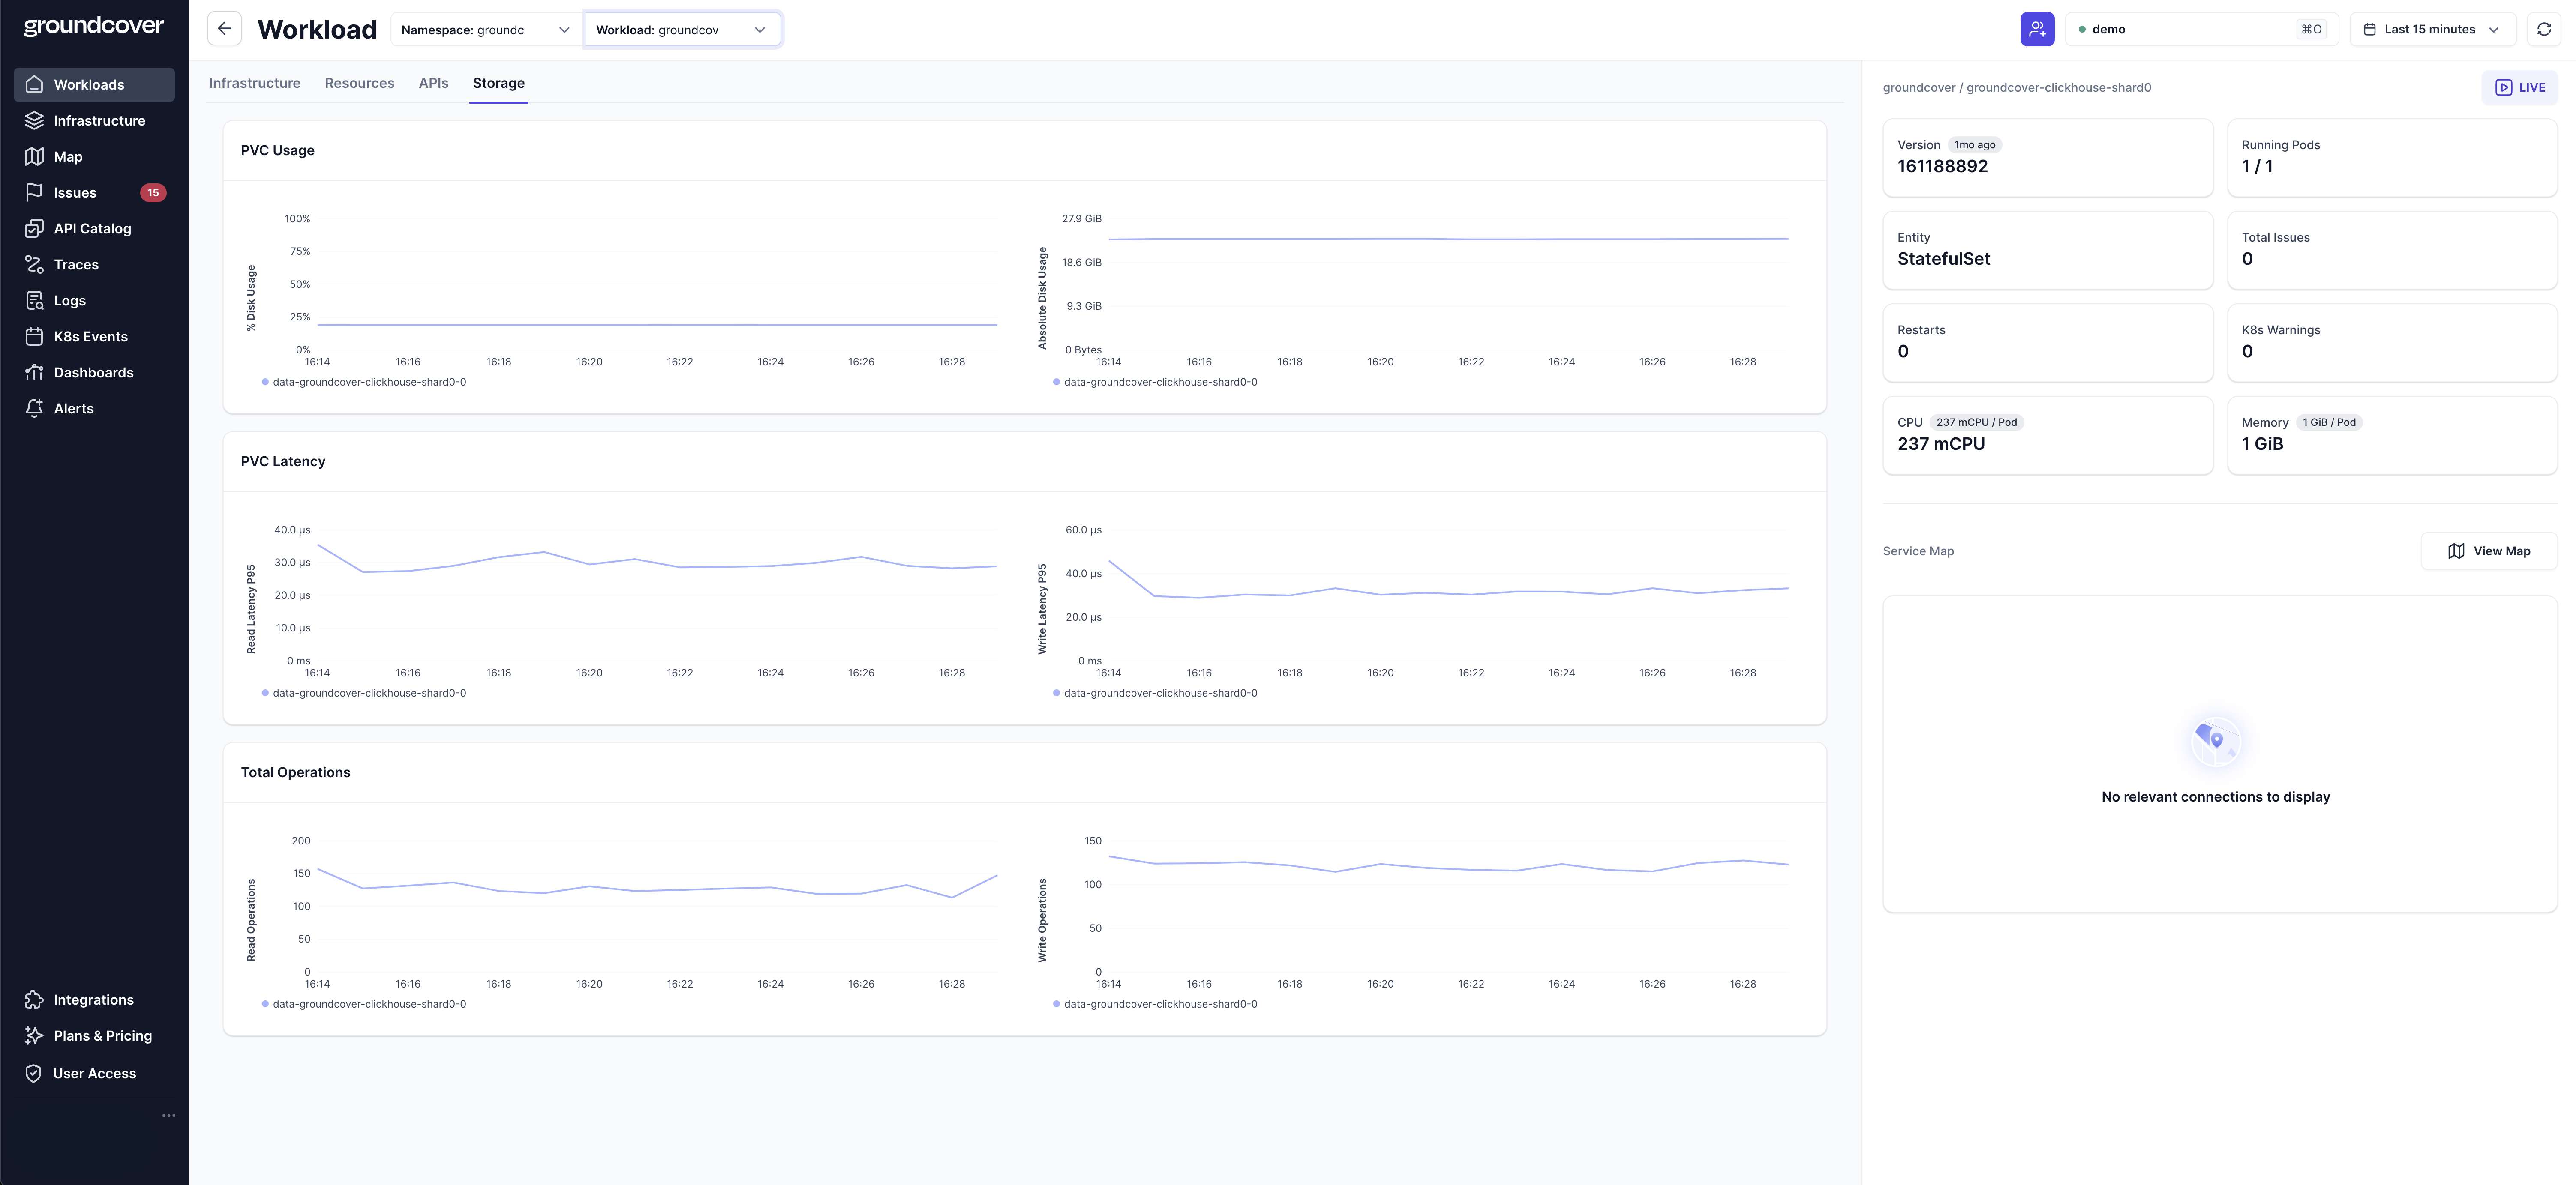Viewport: 2576px width, 1185px height.
Task: Click the refresh icon in the top bar
Action: point(2543,29)
